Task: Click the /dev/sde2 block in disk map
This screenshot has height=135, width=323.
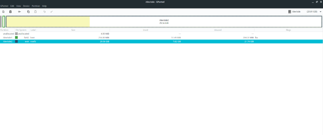Action: [x=164, y=21]
